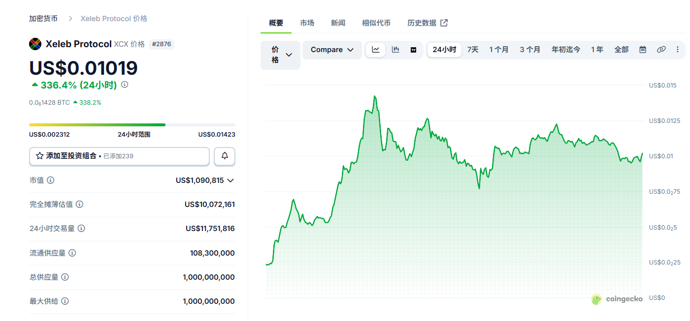This screenshot has height=321, width=690.
Task: Click the circulating supply 108,300,000
Action: [212, 253]
